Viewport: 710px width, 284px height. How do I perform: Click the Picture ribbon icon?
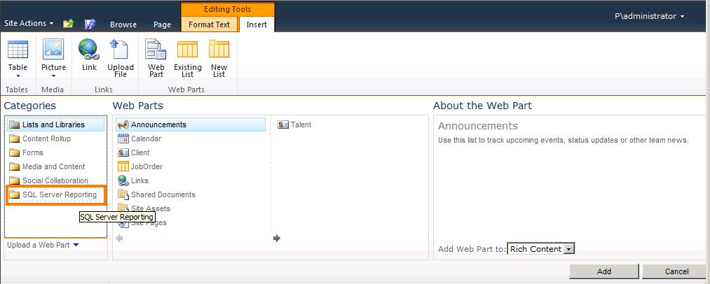pyautogui.click(x=53, y=50)
